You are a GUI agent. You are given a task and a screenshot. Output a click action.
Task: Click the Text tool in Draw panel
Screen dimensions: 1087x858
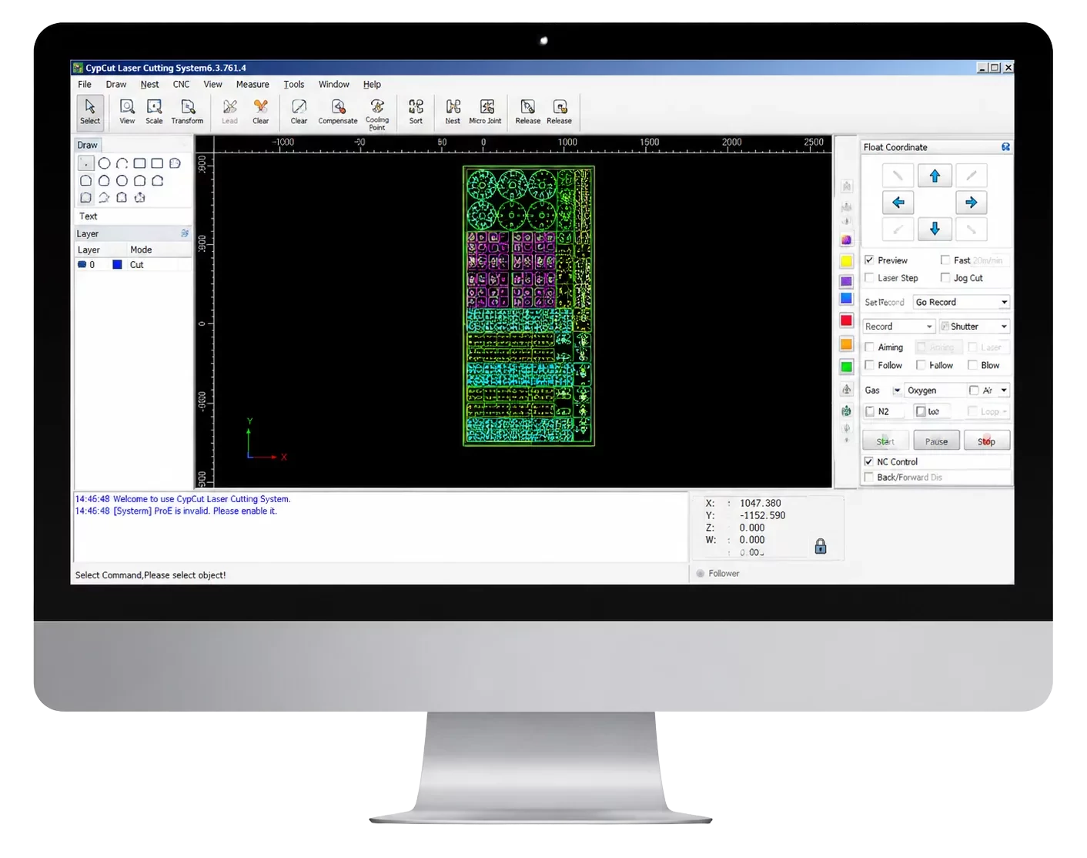[89, 216]
